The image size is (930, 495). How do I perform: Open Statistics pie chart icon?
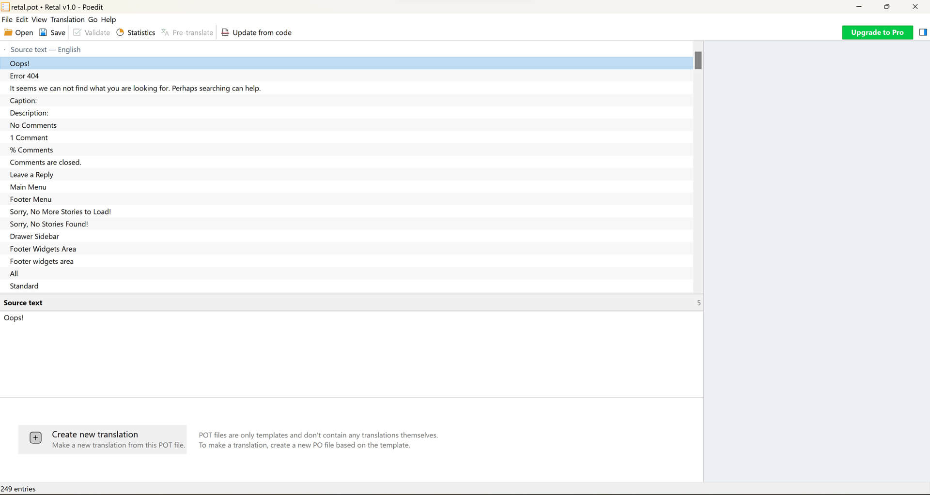coord(120,32)
